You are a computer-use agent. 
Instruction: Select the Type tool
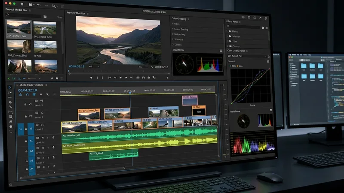tap(11, 132)
